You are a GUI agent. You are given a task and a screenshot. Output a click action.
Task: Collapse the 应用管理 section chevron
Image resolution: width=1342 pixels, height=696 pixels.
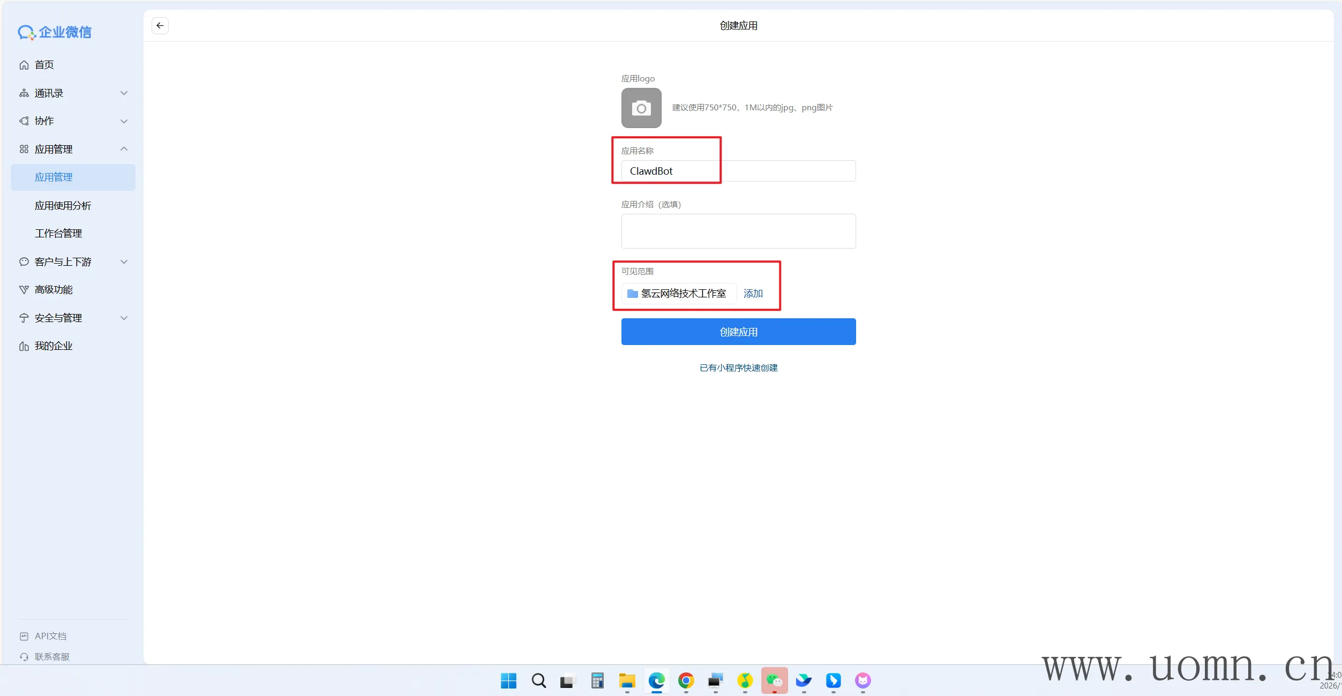coord(124,149)
